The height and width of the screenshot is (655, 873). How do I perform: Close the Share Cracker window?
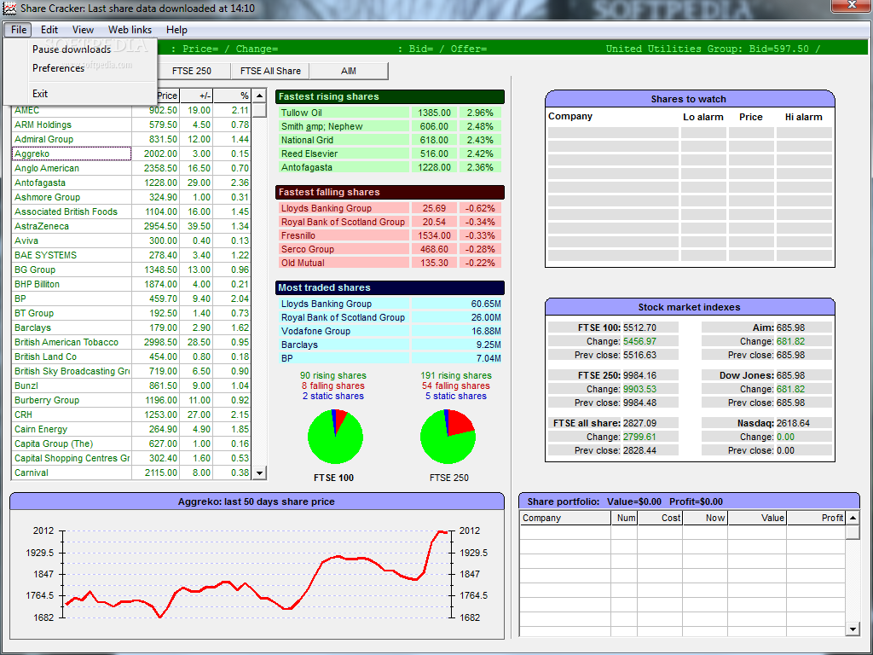852,5
